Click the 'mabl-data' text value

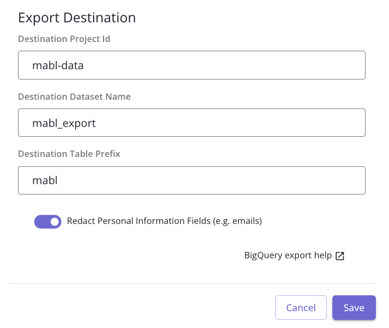pyautogui.click(x=58, y=66)
